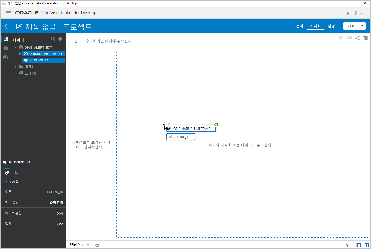Switch to the 준비 tab
The image size is (371, 249).
[299, 26]
